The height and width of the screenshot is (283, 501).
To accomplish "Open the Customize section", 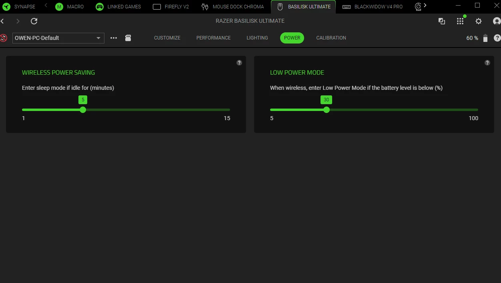I will click(167, 38).
